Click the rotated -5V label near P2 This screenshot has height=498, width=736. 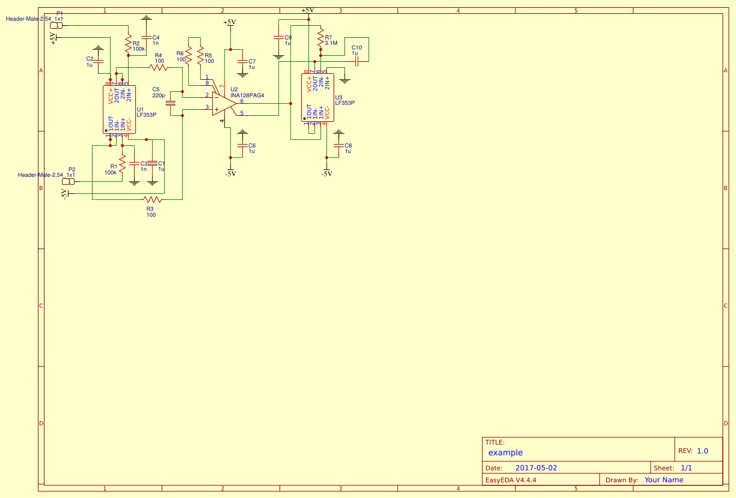(x=64, y=193)
